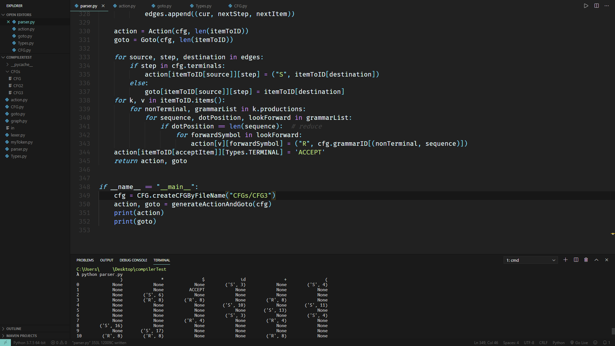Close the terminal panel
Screen dimensions: 615x346
coord(606,260)
